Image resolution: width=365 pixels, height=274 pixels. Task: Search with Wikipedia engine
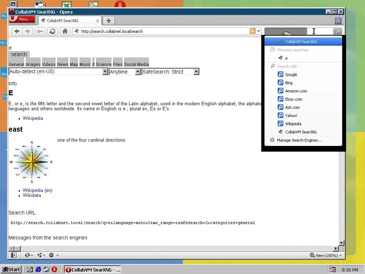pyautogui.click(x=303, y=124)
